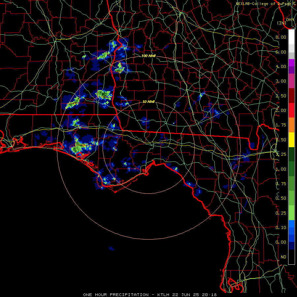Screen dimensions: 297x297
Task: Click the yellow legend swatch at 1.50
Action: pyautogui.click(x=291, y=140)
